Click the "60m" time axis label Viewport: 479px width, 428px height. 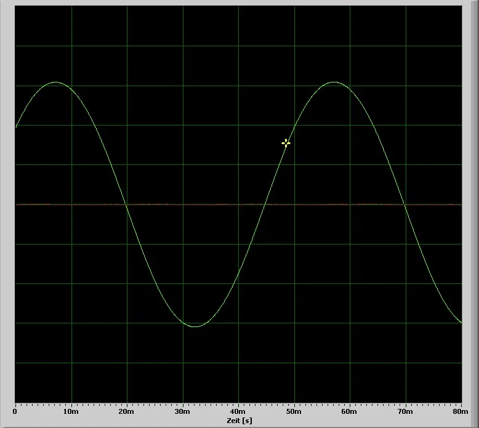(350, 411)
